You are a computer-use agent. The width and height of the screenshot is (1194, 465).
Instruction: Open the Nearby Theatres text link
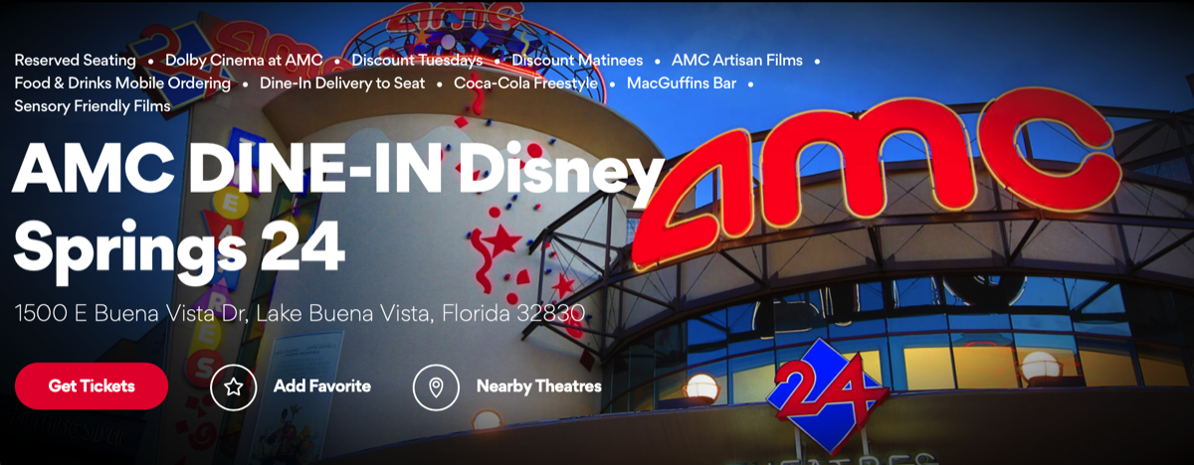click(538, 386)
